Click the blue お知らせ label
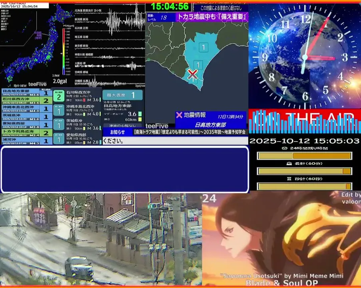 click(118, 132)
